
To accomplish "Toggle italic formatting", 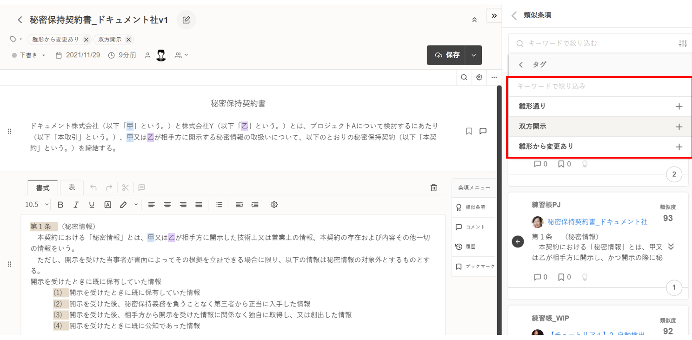I will tap(76, 205).
